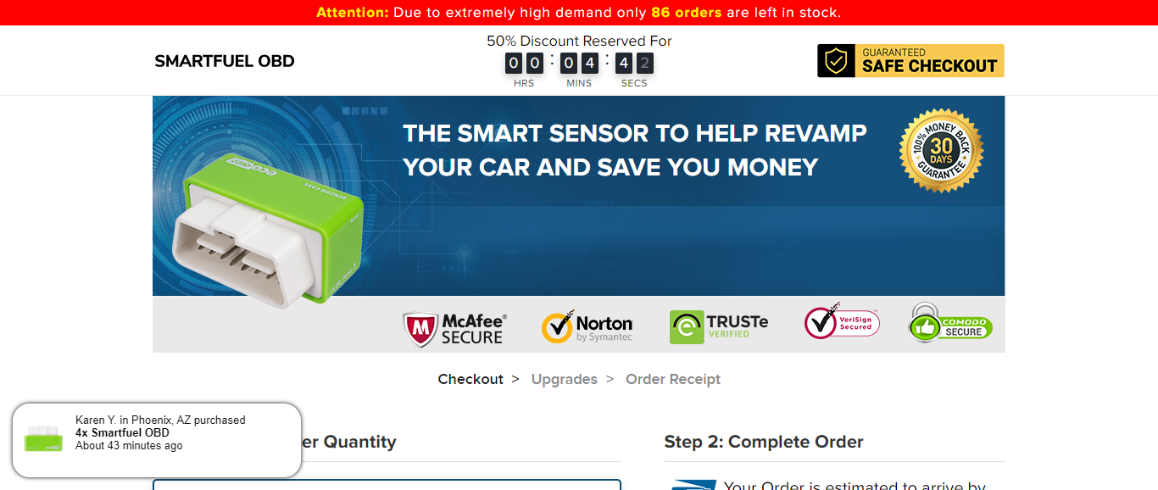
Task: Click the green OBD thumbnail in purchase popup
Action: click(x=44, y=439)
